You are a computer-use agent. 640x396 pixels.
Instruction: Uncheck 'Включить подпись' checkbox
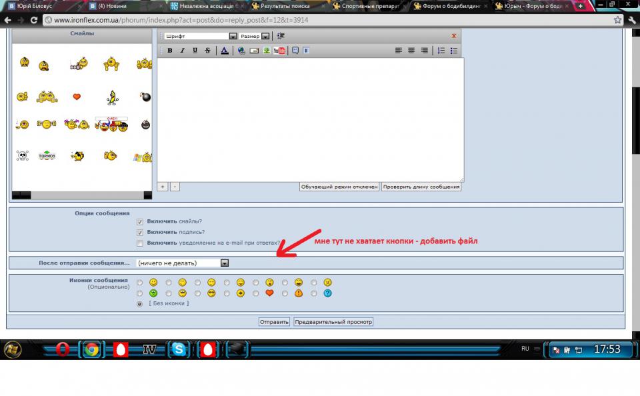pyautogui.click(x=140, y=232)
